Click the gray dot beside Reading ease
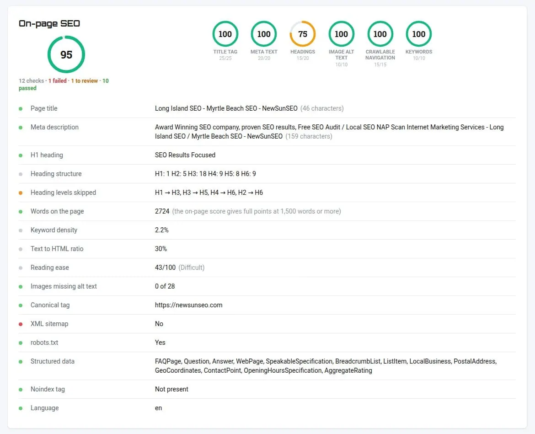The height and width of the screenshot is (434, 535). pyautogui.click(x=21, y=268)
